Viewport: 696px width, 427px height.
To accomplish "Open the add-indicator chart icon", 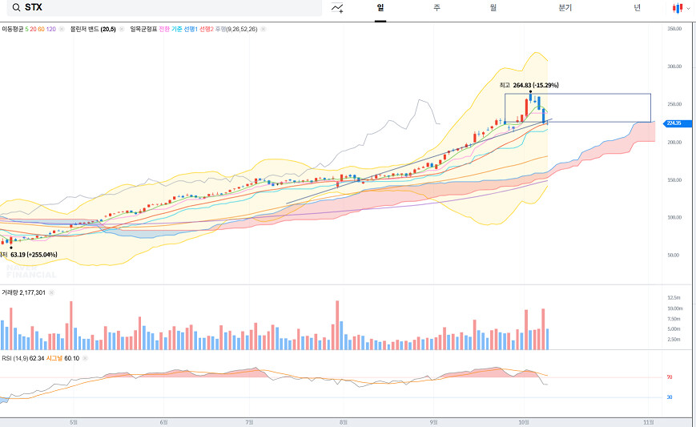I will pyautogui.click(x=337, y=8).
